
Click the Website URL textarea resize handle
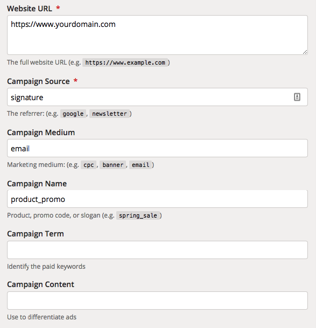click(x=305, y=52)
